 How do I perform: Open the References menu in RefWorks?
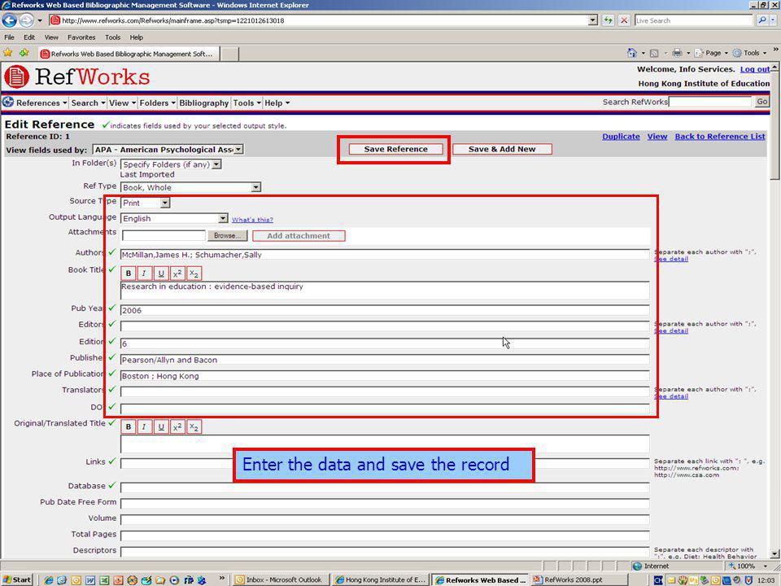pyautogui.click(x=41, y=103)
